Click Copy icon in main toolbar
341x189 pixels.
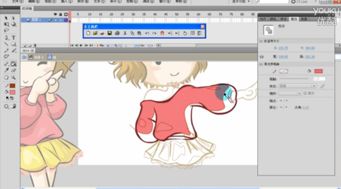(x=132, y=33)
